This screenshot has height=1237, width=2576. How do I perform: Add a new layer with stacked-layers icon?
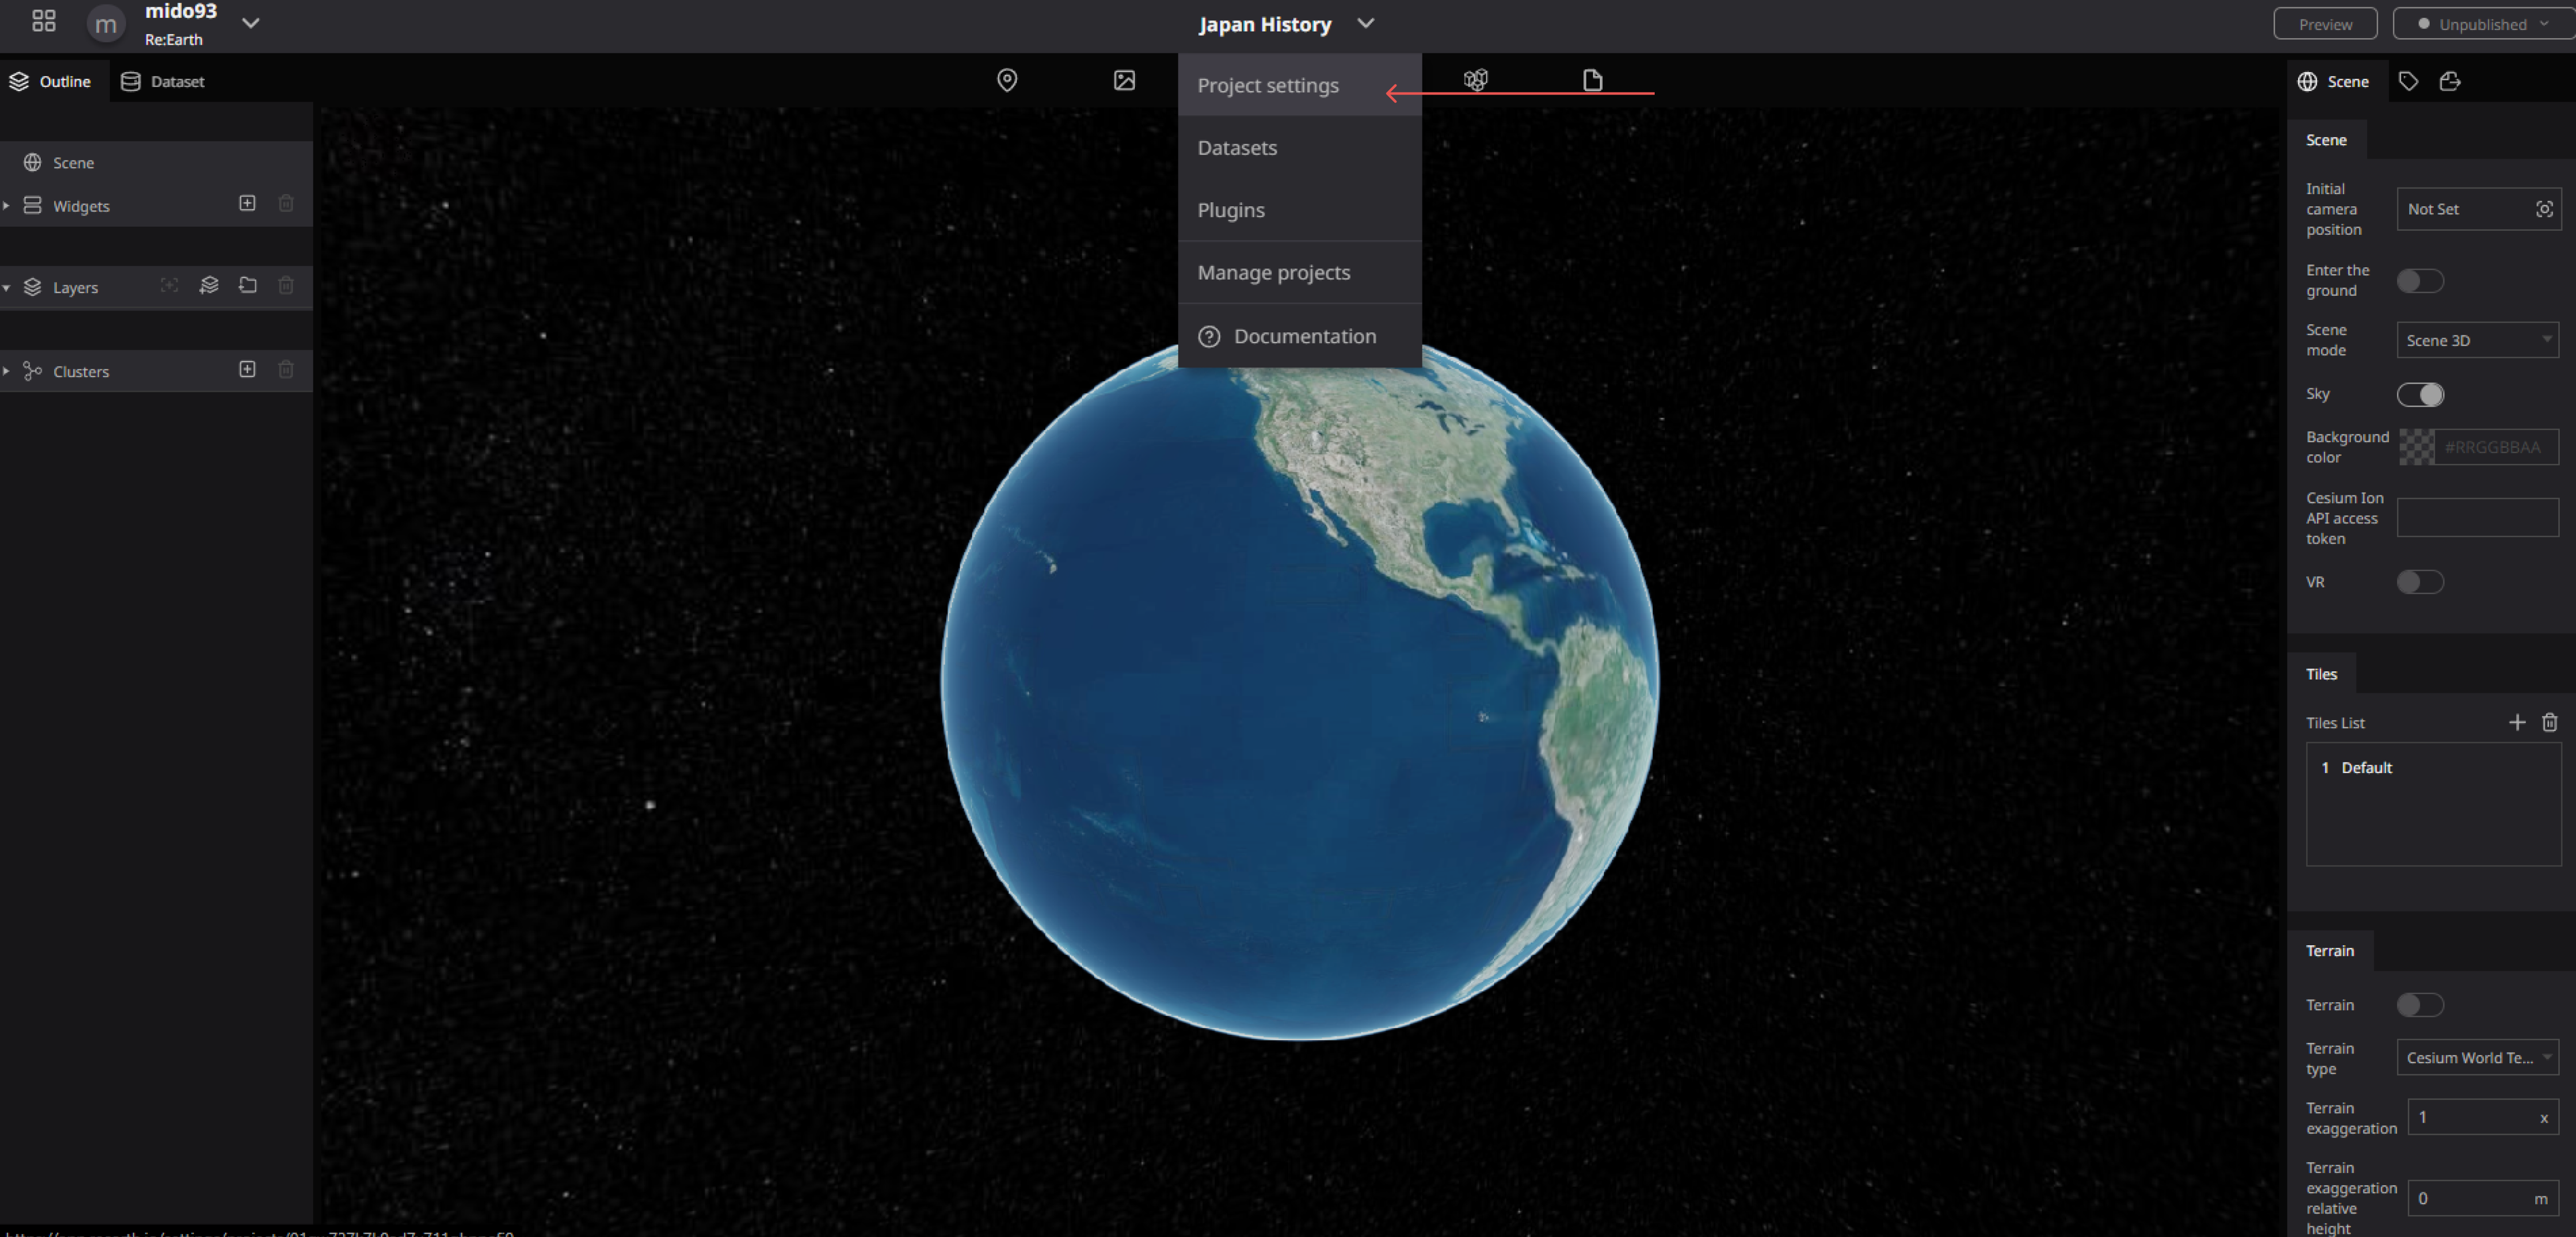(208, 285)
